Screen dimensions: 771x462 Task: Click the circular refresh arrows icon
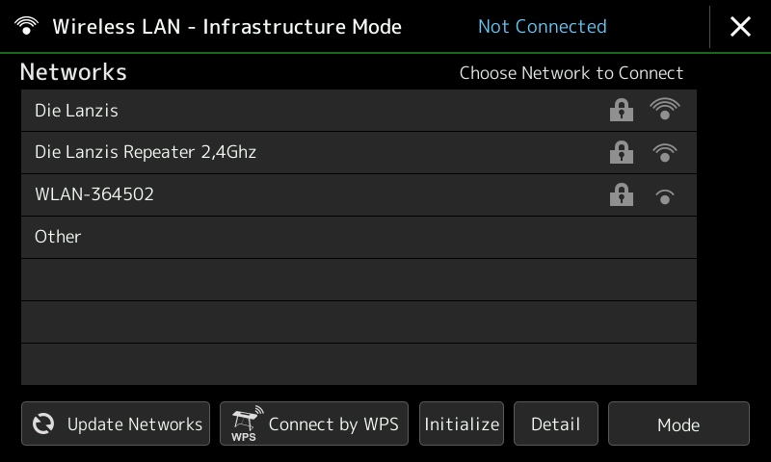[43, 423]
